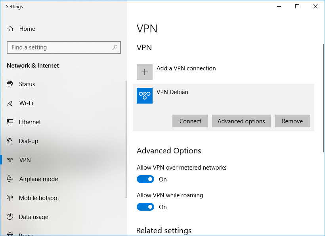This screenshot has height=236, width=325.
Task: Click the Home icon in sidebar
Action: point(10,29)
